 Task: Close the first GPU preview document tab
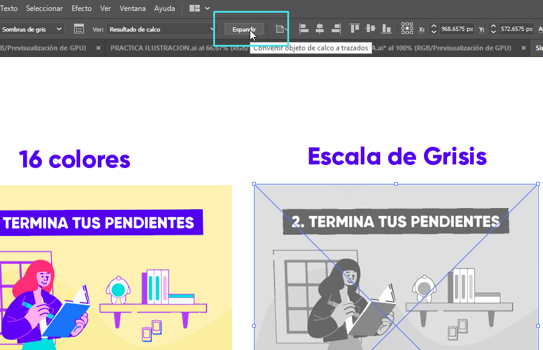[x=98, y=48]
